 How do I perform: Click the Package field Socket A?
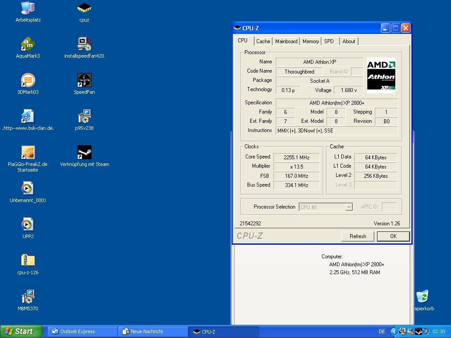(320, 81)
